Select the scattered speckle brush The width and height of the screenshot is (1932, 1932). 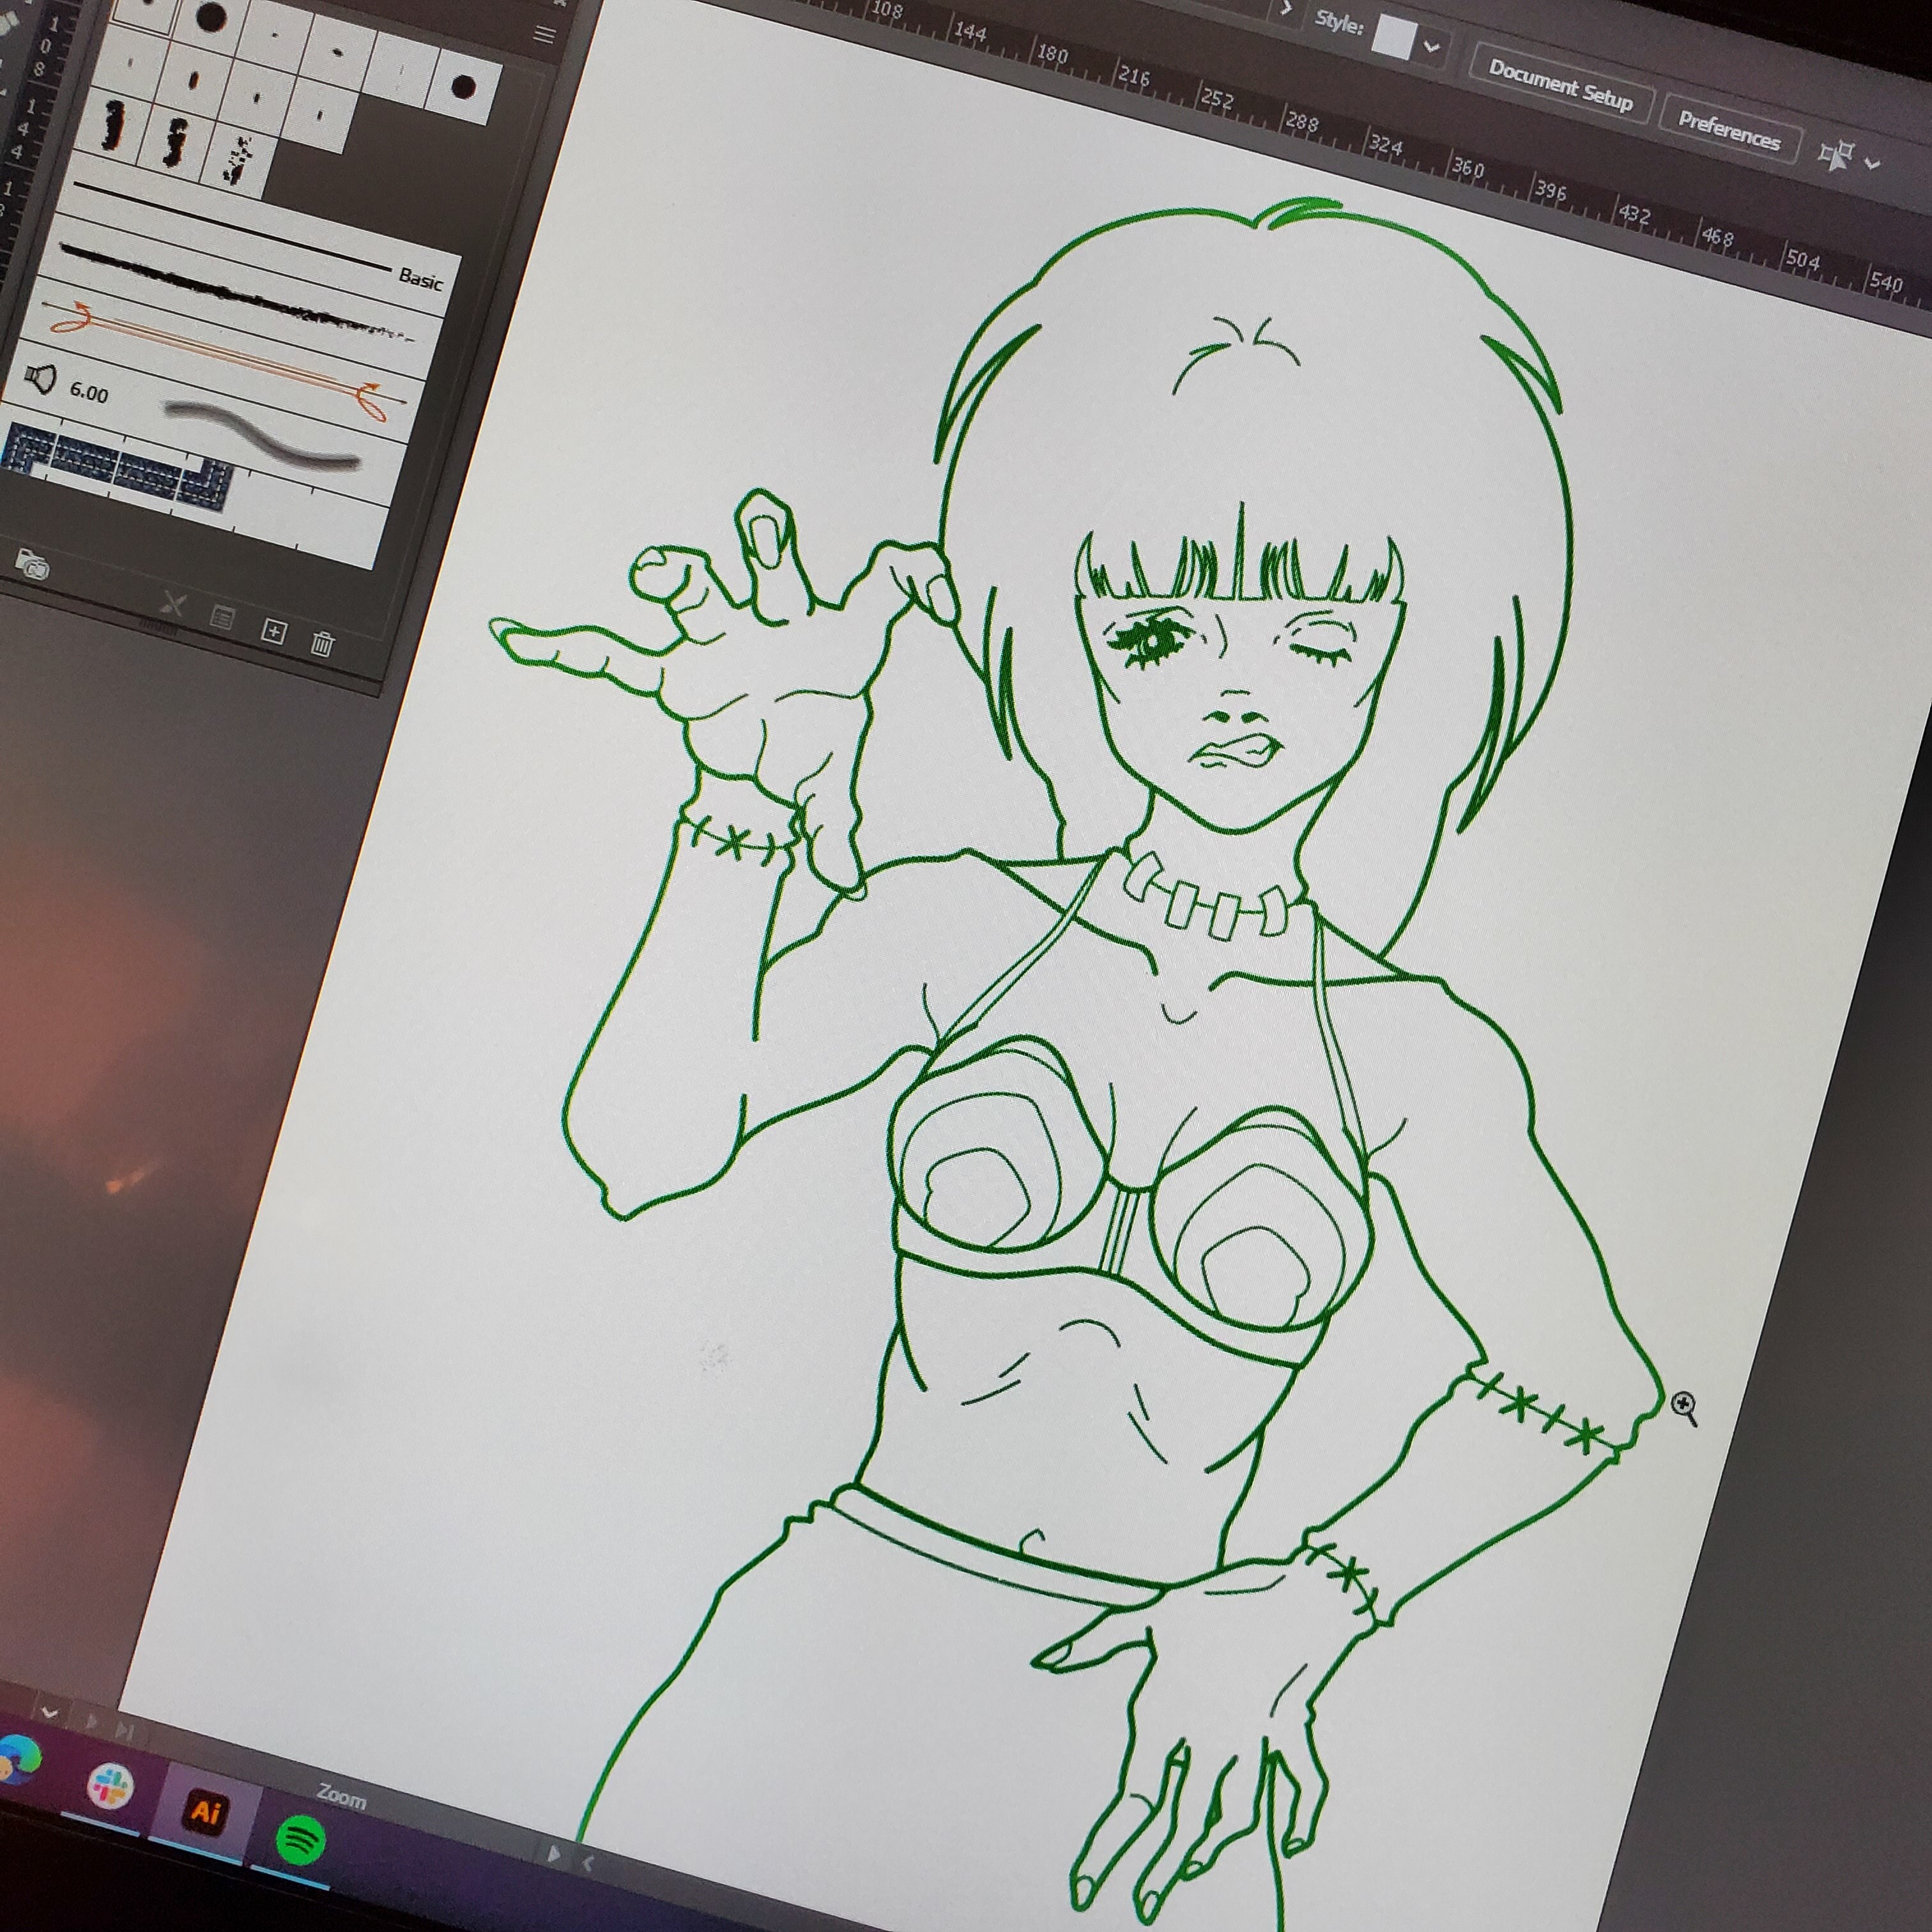click(238, 162)
